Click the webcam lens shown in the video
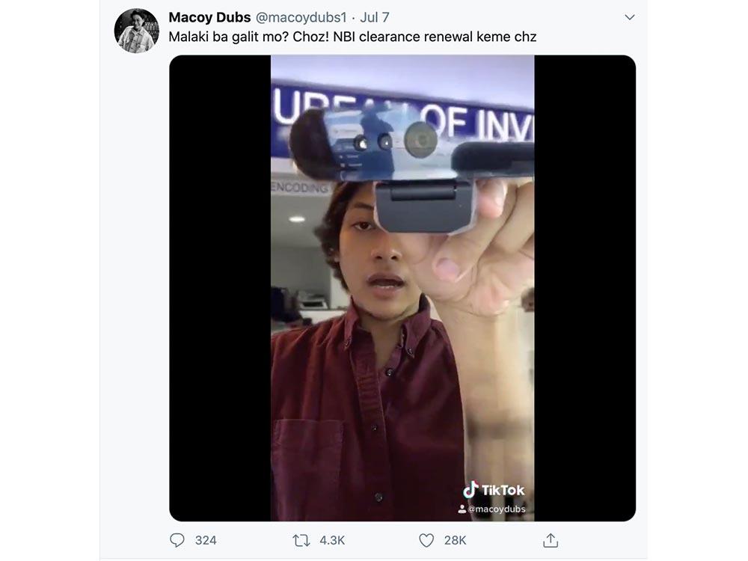Viewport: 748px width, 561px height. click(421, 139)
